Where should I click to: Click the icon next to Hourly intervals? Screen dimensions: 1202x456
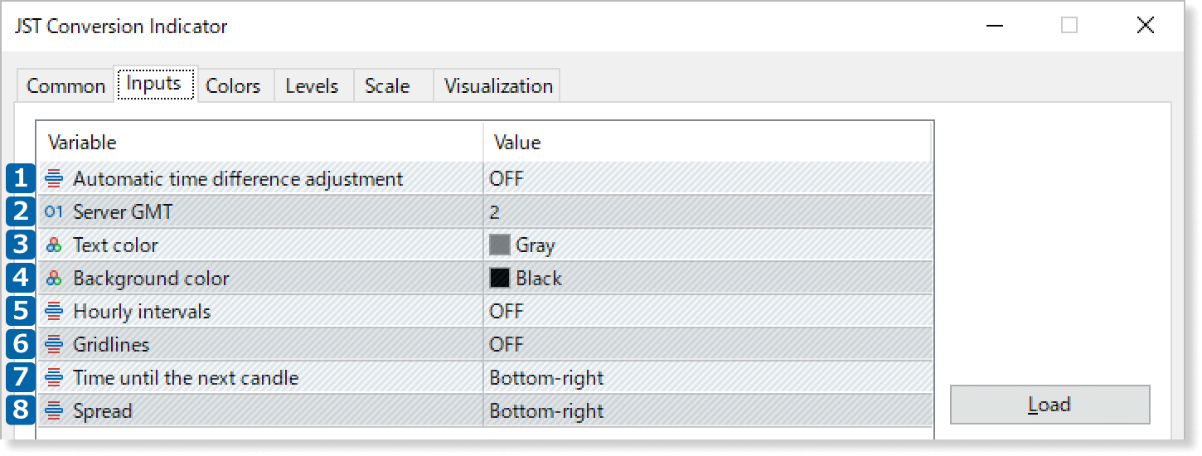click(x=55, y=312)
